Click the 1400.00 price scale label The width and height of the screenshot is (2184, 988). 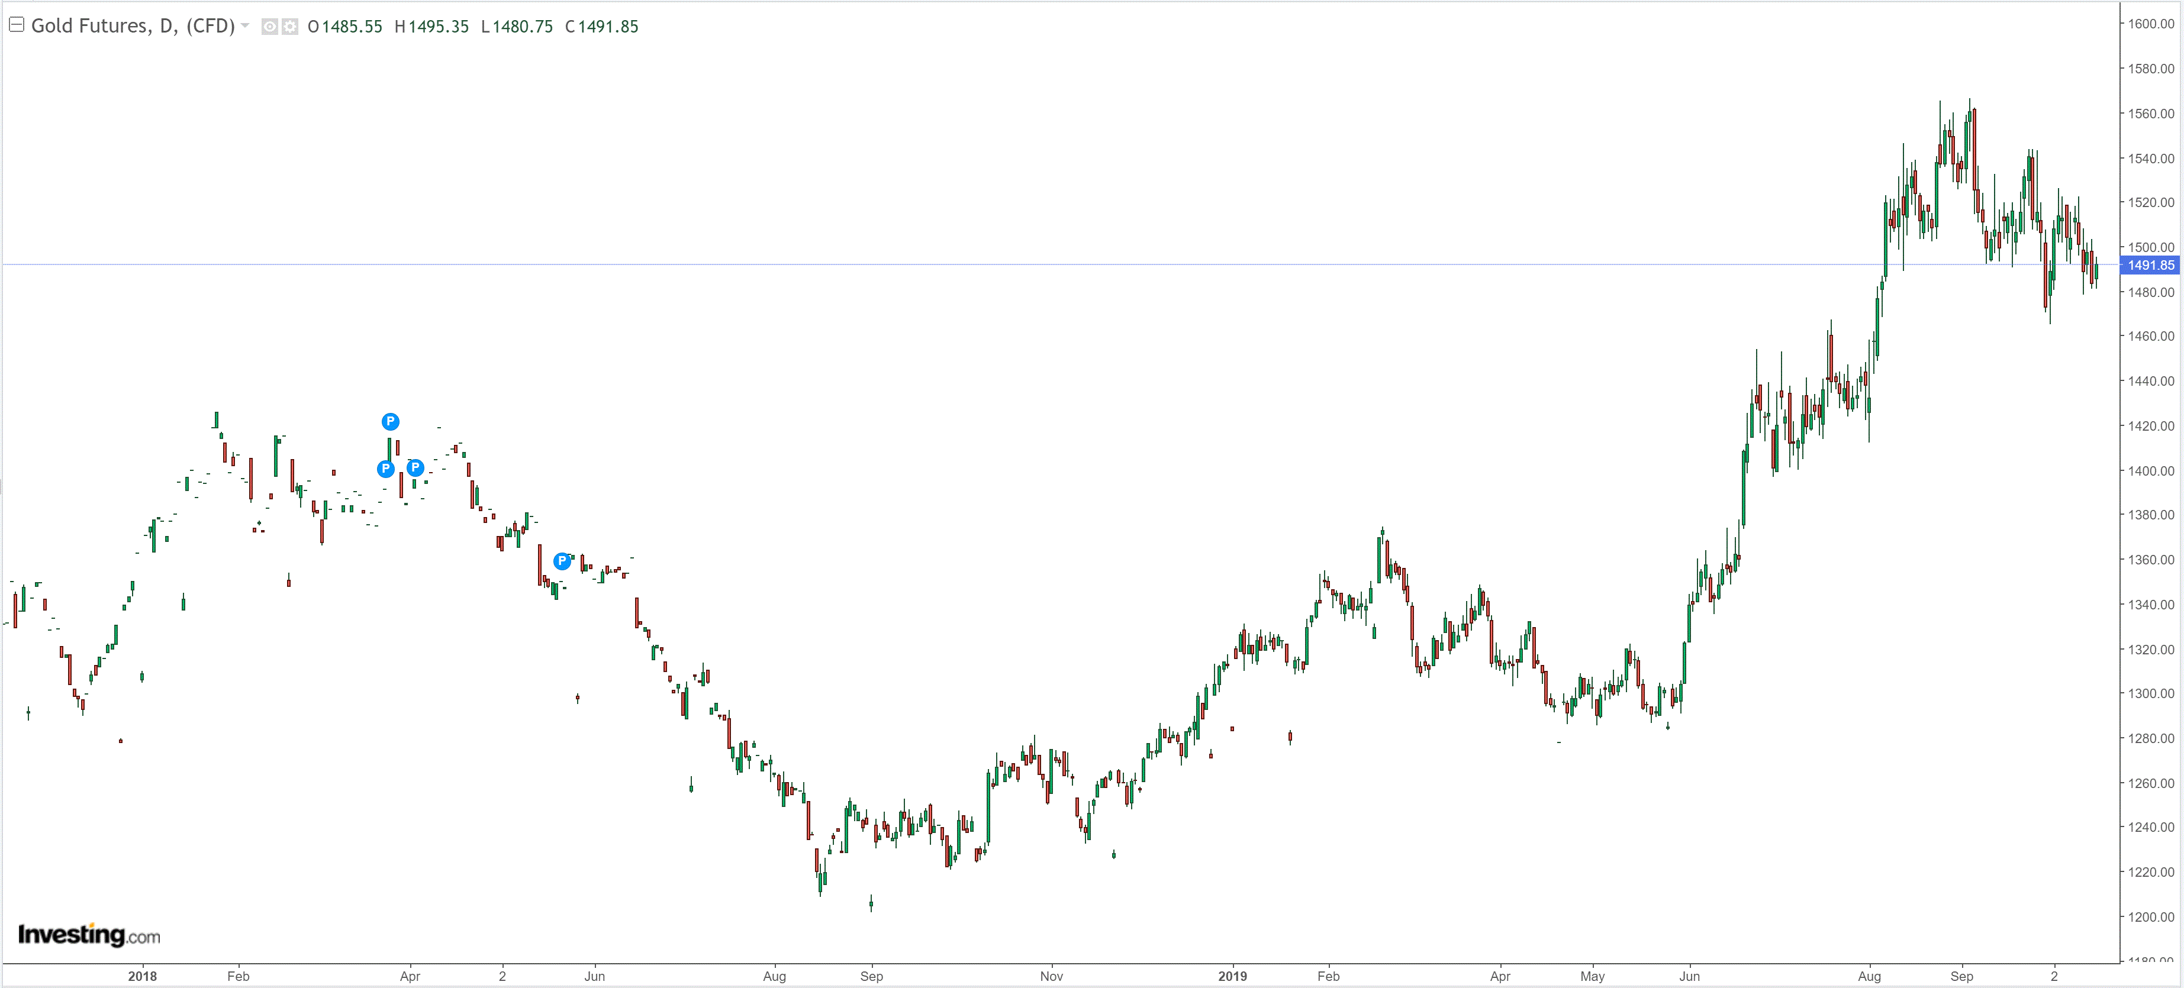coord(2151,470)
